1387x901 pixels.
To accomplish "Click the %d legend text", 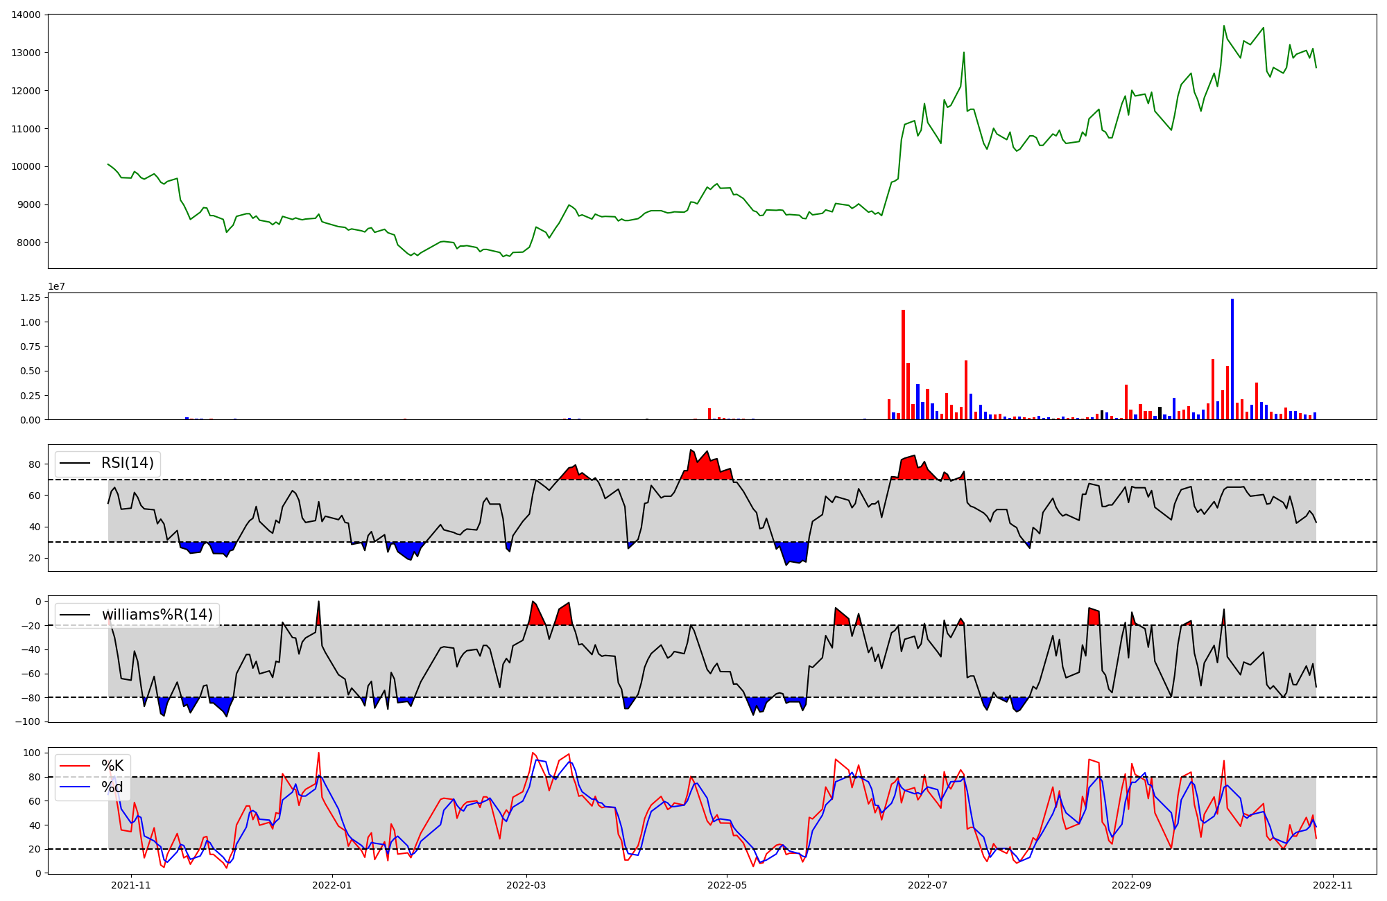I will coord(112,787).
